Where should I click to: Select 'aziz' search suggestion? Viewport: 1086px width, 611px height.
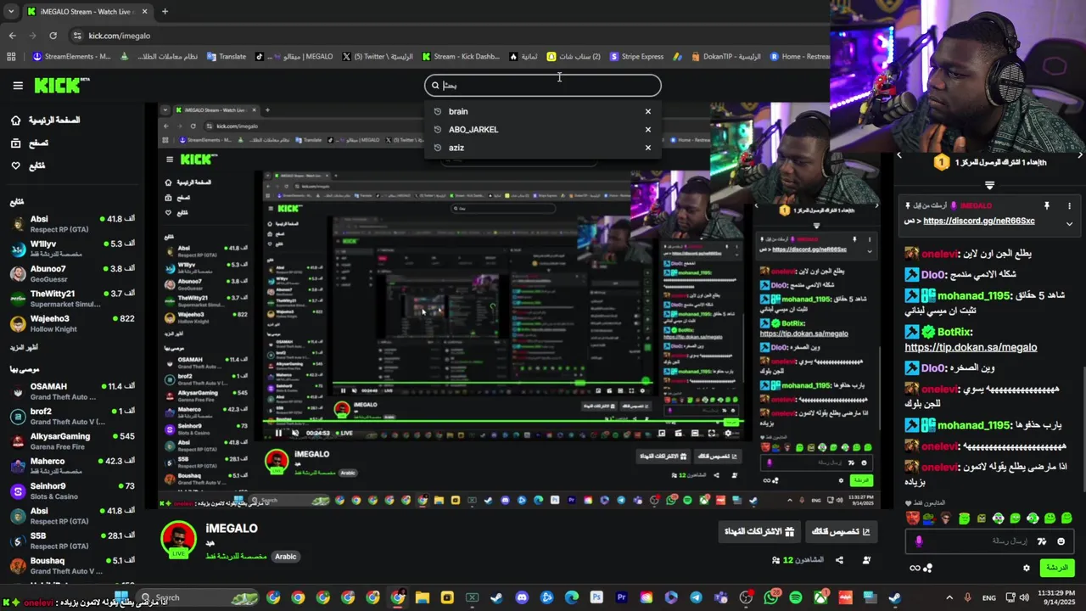tap(543, 148)
